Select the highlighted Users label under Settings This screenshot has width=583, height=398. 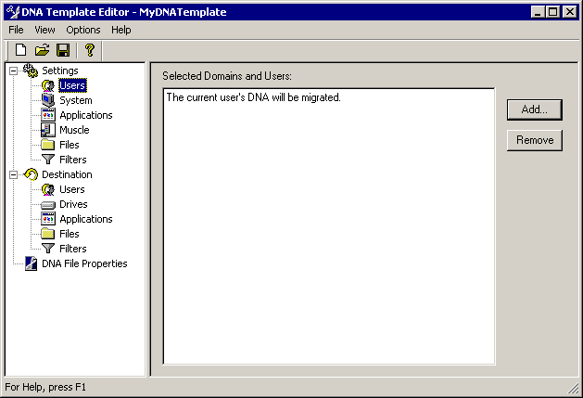[72, 85]
